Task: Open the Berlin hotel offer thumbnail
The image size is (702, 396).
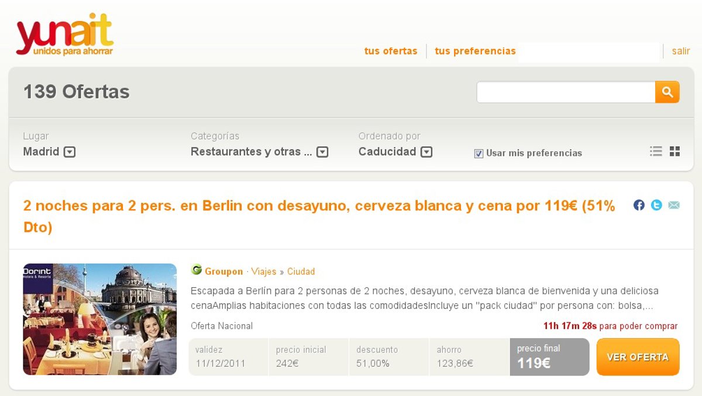Action: 99,319
